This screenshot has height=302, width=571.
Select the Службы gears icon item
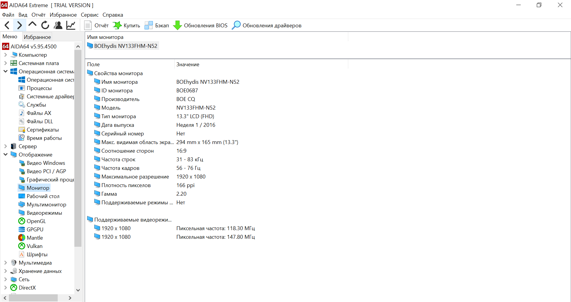pyautogui.click(x=32, y=105)
